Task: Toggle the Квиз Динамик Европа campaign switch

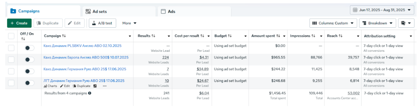Action: (x=29, y=60)
